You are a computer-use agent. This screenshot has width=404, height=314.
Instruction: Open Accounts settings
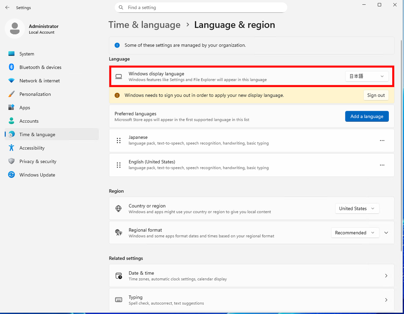coord(30,121)
